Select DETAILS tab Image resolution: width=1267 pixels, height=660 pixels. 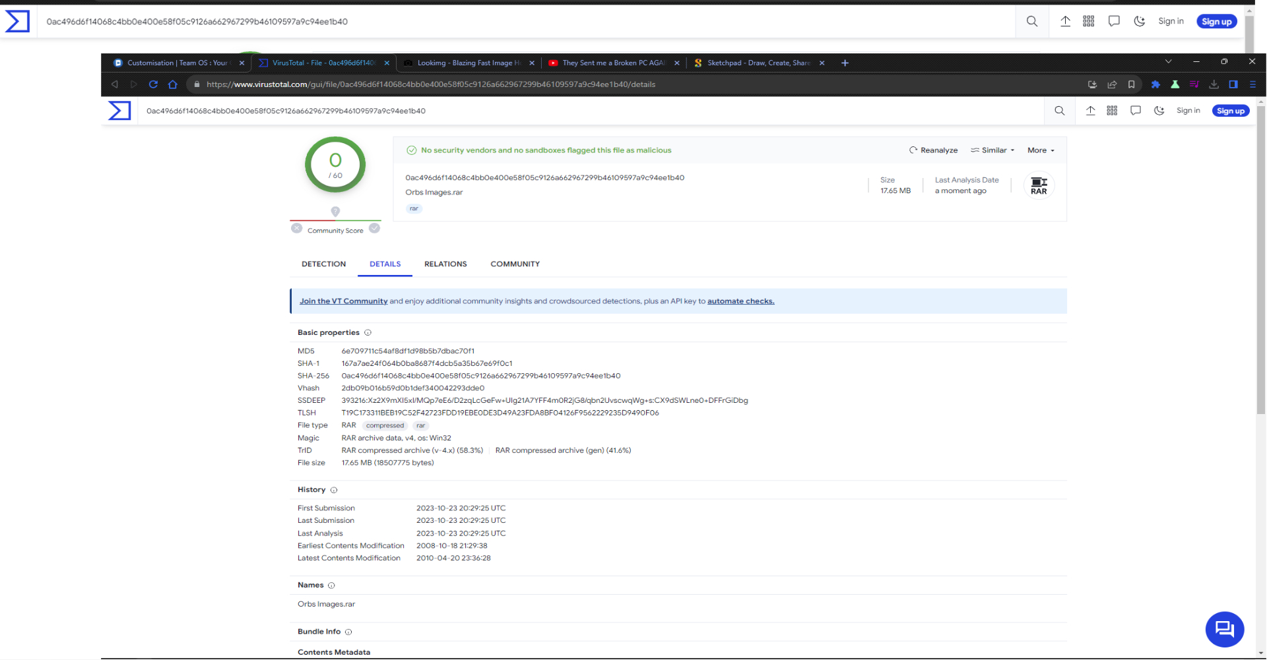(x=385, y=264)
